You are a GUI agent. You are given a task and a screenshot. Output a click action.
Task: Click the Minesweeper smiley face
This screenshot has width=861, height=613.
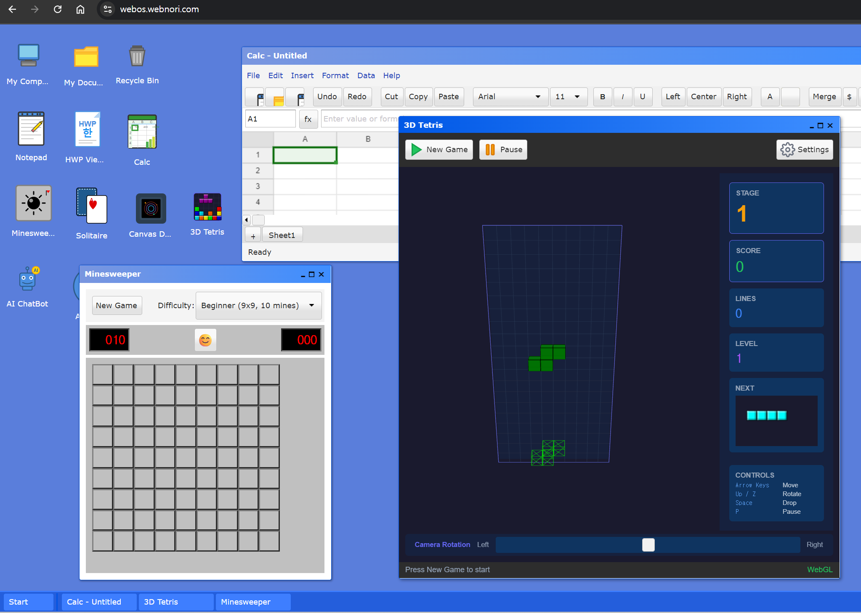coord(205,340)
